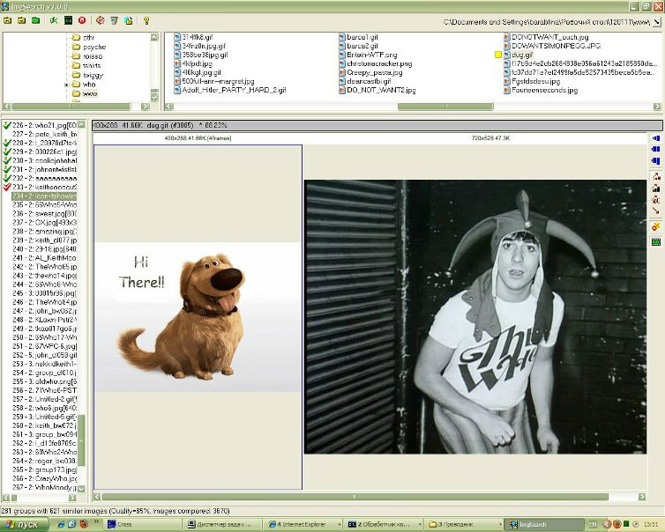The width and height of the screenshot is (665, 532).
Task: Select the 'twiggy' folder in folder tree
Action: [x=92, y=75]
